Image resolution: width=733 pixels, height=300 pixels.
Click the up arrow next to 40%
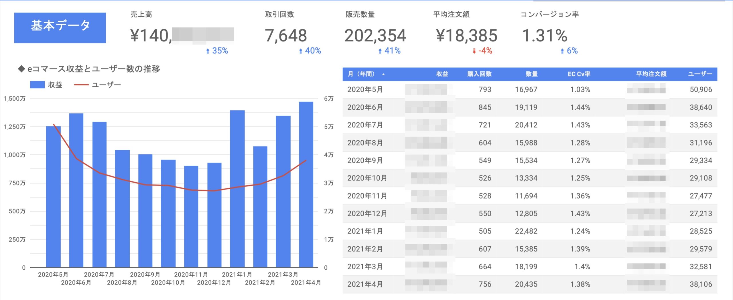coord(301,51)
